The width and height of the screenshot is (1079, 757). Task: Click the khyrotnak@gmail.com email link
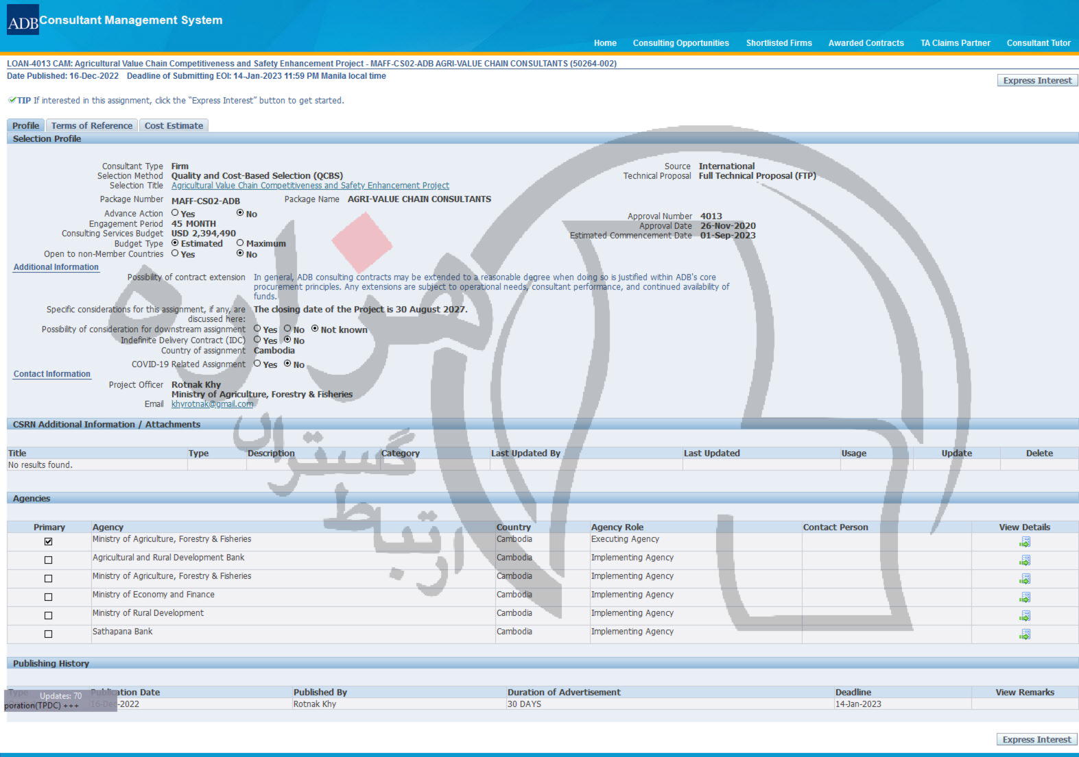click(x=212, y=404)
